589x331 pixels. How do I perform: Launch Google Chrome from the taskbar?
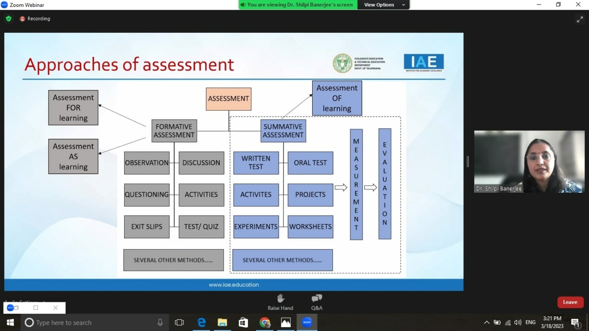[265, 322]
